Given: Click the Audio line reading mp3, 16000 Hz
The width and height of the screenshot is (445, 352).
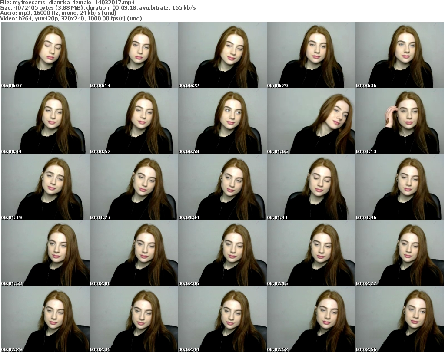Looking at the screenshot, I should click(58, 13).
